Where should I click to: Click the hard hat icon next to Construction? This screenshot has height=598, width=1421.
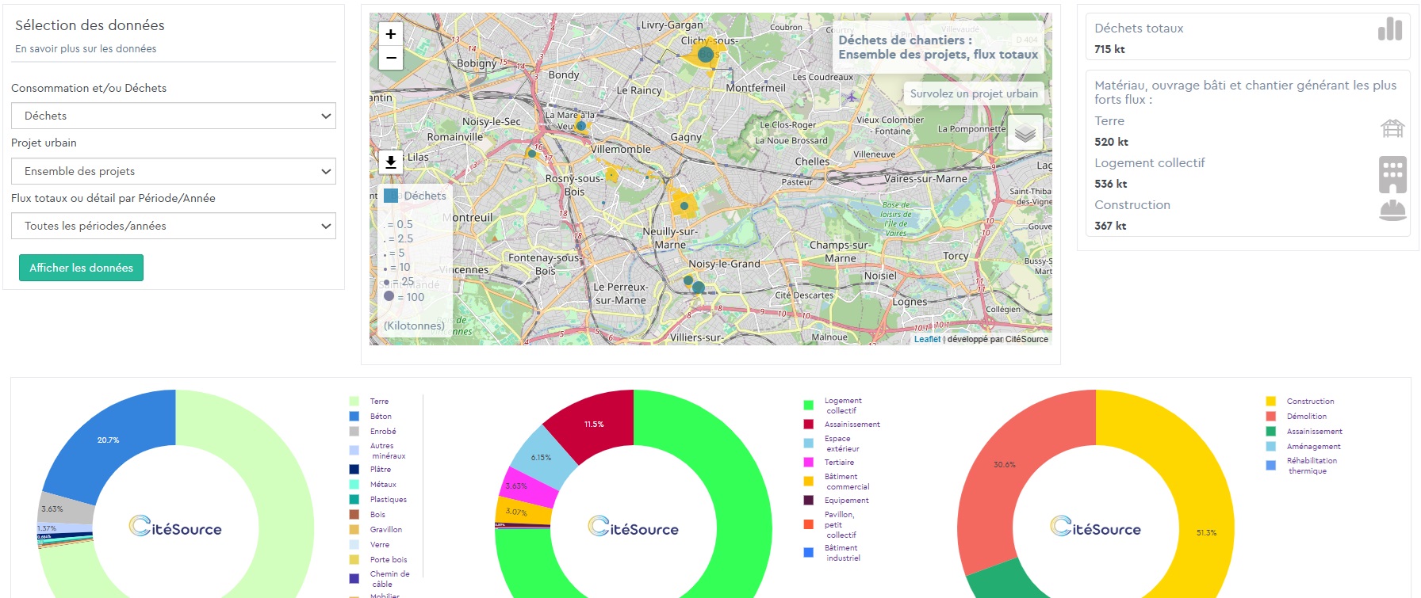pos(1392,210)
